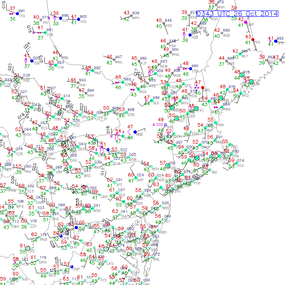The height and width of the screenshot is (285, 285).
Task: Click the UNV station label
Action: [x=104, y=197]
